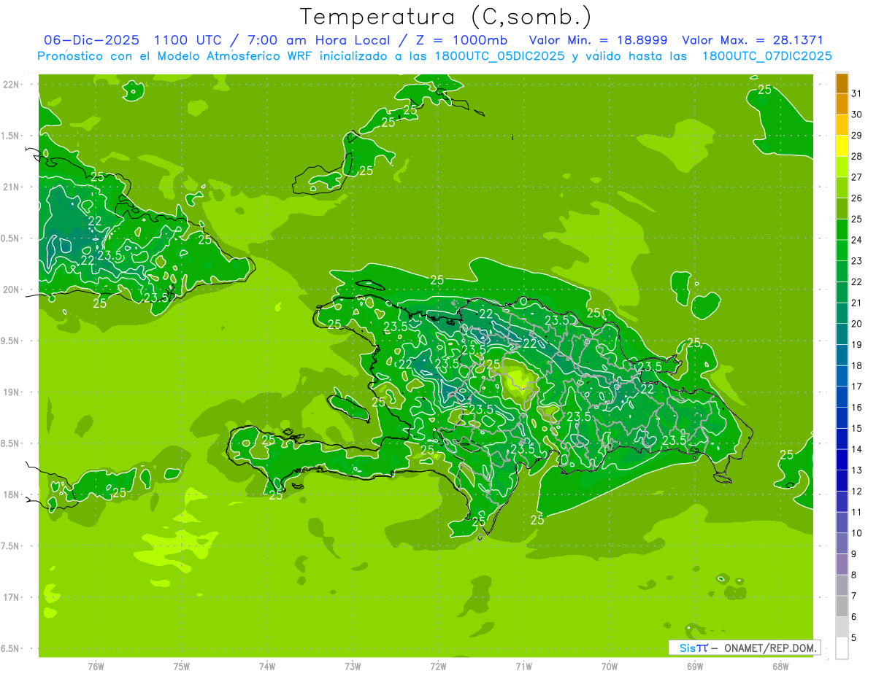This screenshot has height=676, width=876.
Task: Click the 'Valor Min. = 18.8999' text
Action: [x=598, y=40]
